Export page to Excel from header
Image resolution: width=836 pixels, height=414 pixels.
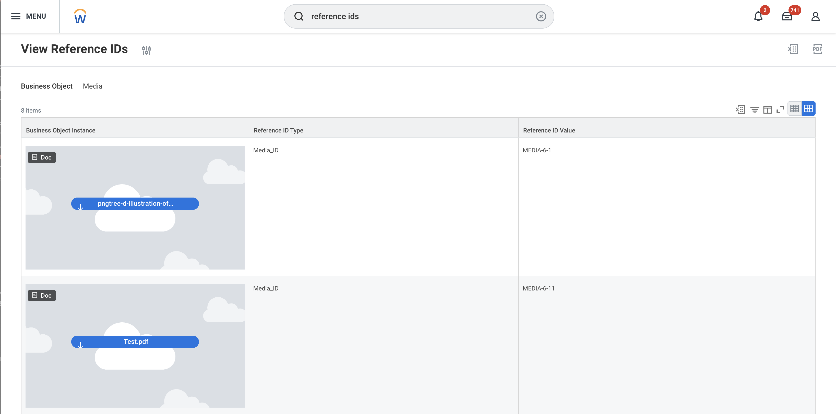(793, 49)
